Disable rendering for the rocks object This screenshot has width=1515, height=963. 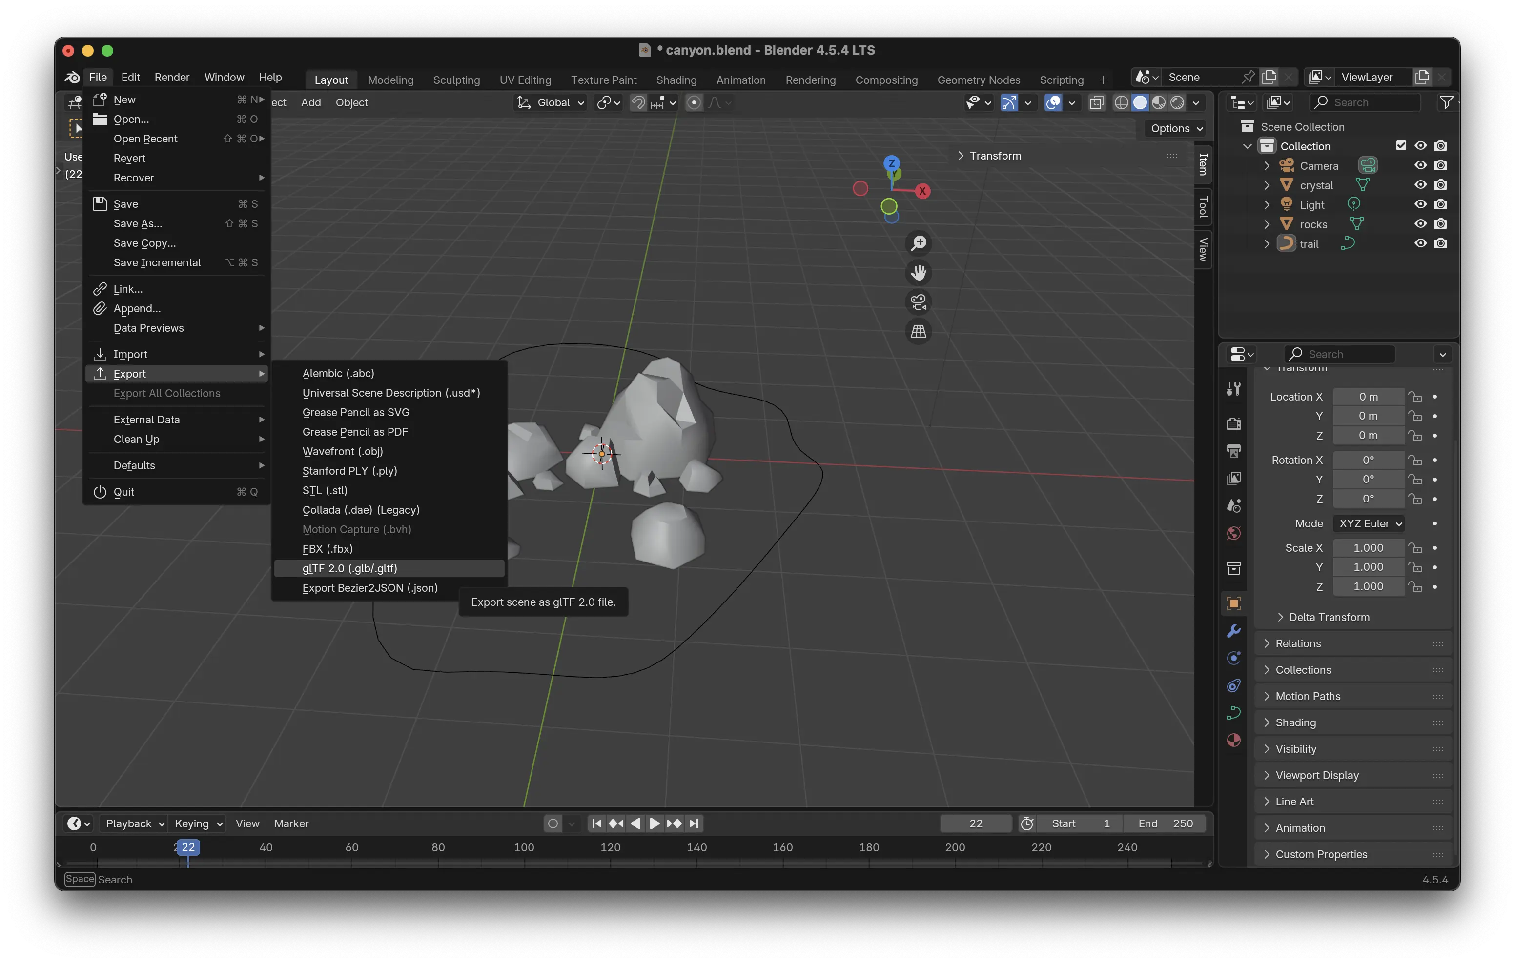(x=1440, y=224)
